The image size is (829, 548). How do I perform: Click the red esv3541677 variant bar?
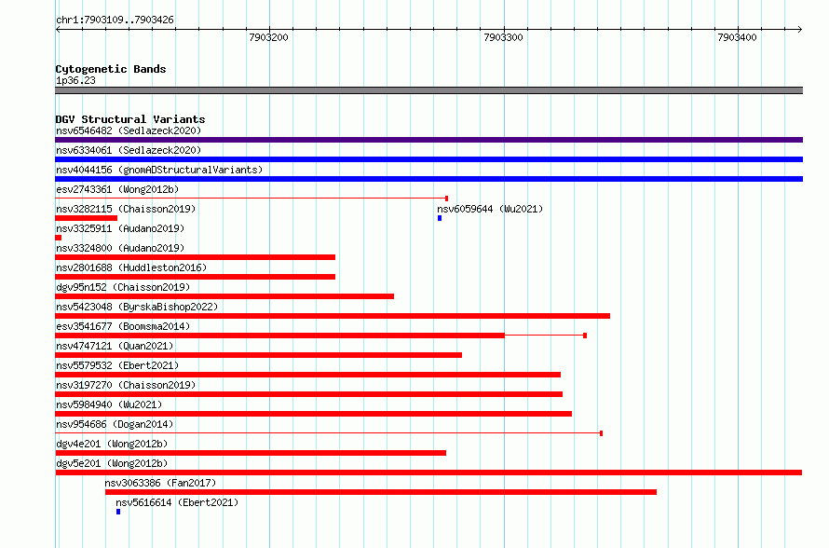click(321, 336)
